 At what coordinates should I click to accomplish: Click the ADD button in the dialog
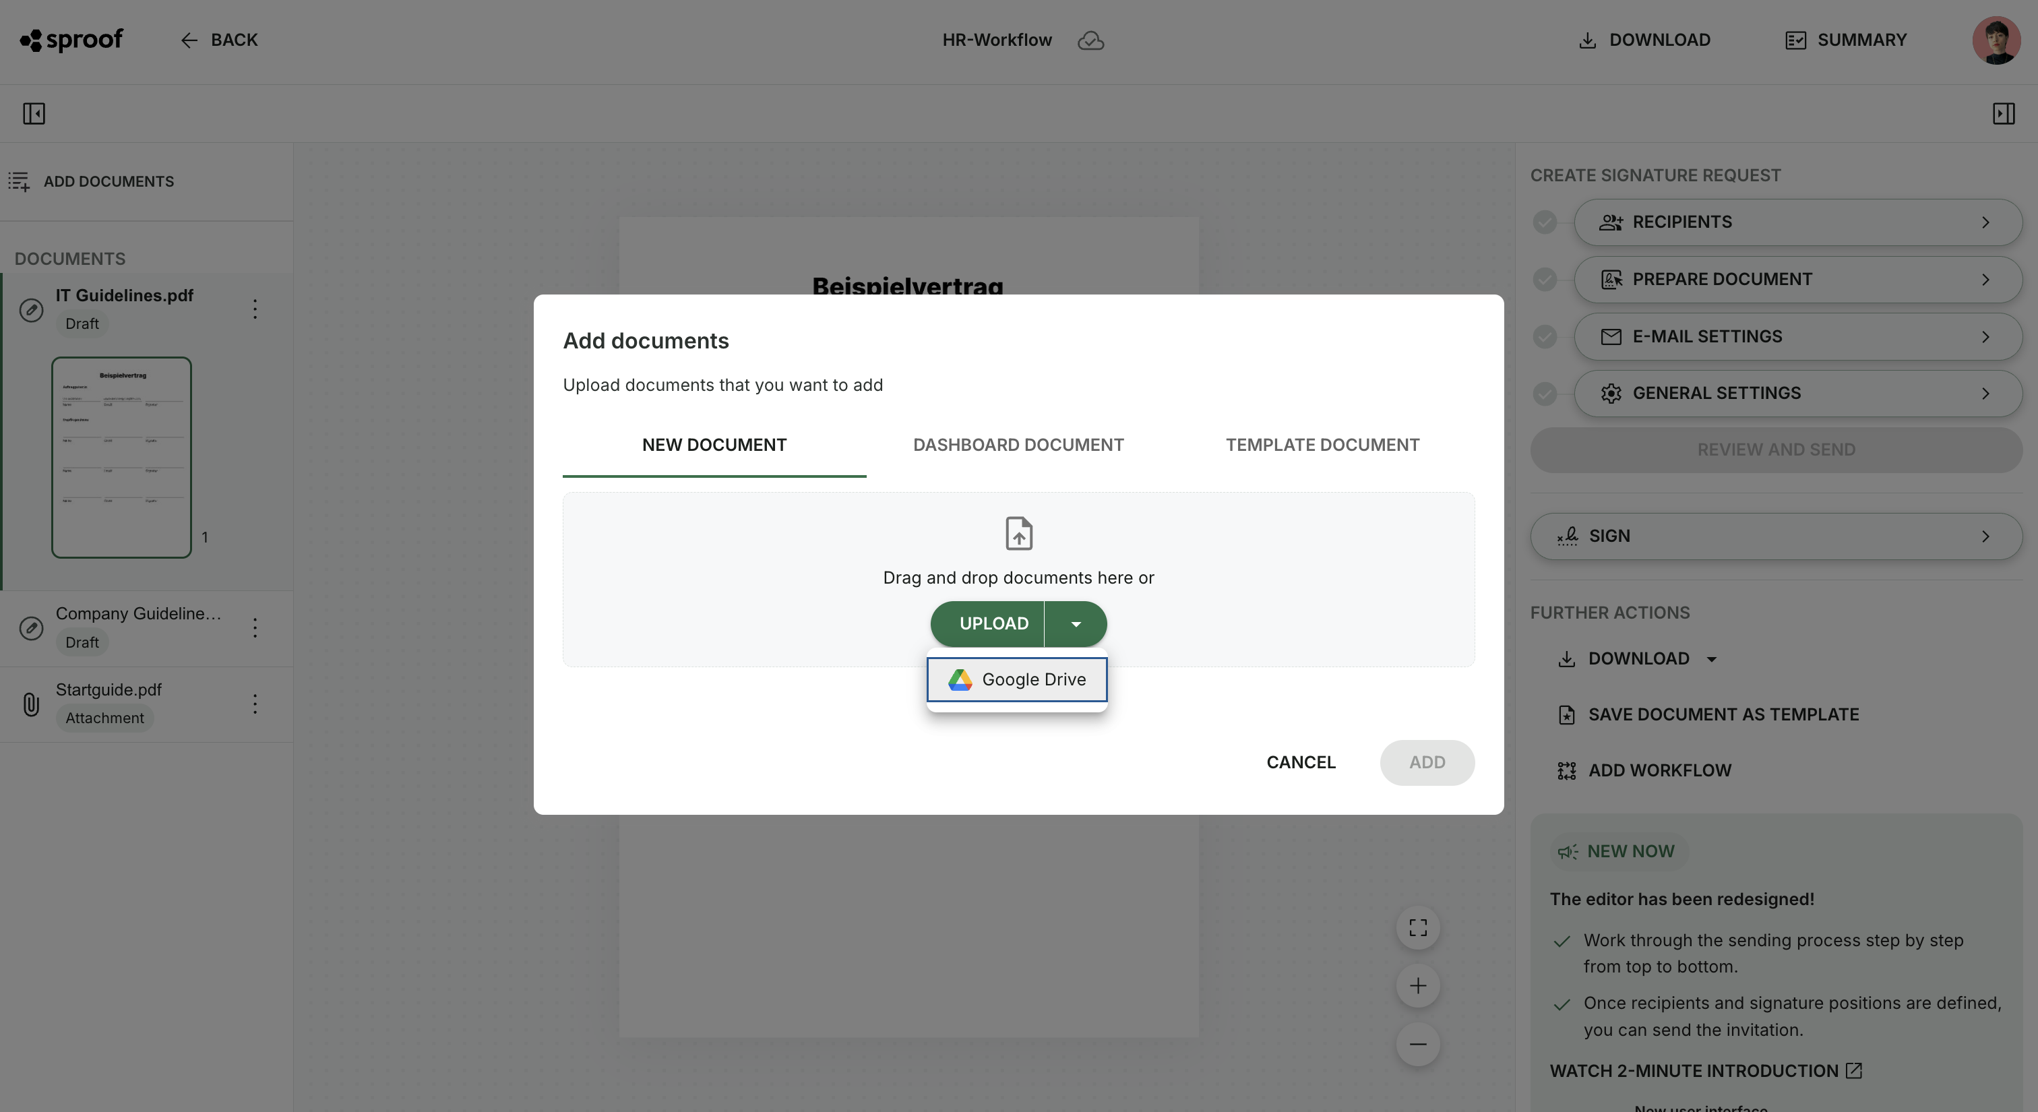1427,762
